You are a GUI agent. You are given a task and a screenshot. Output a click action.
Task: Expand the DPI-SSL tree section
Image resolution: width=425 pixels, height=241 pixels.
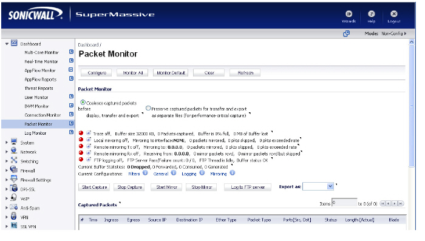tap(7, 189)
